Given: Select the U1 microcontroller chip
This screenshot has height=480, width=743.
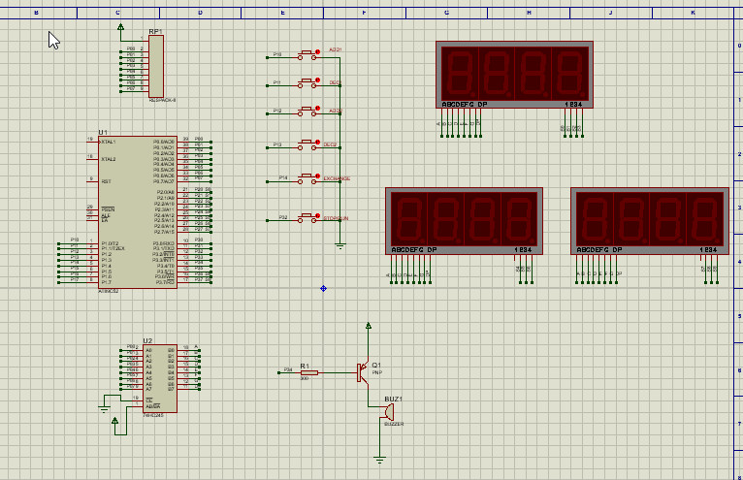Looking at the screenshot, I should (x=138, y=212).
